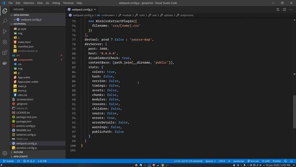This screenshot has width=296, height=167.
Task: Click 'rules' in the breadcrumb path
Action: (142, 15)
